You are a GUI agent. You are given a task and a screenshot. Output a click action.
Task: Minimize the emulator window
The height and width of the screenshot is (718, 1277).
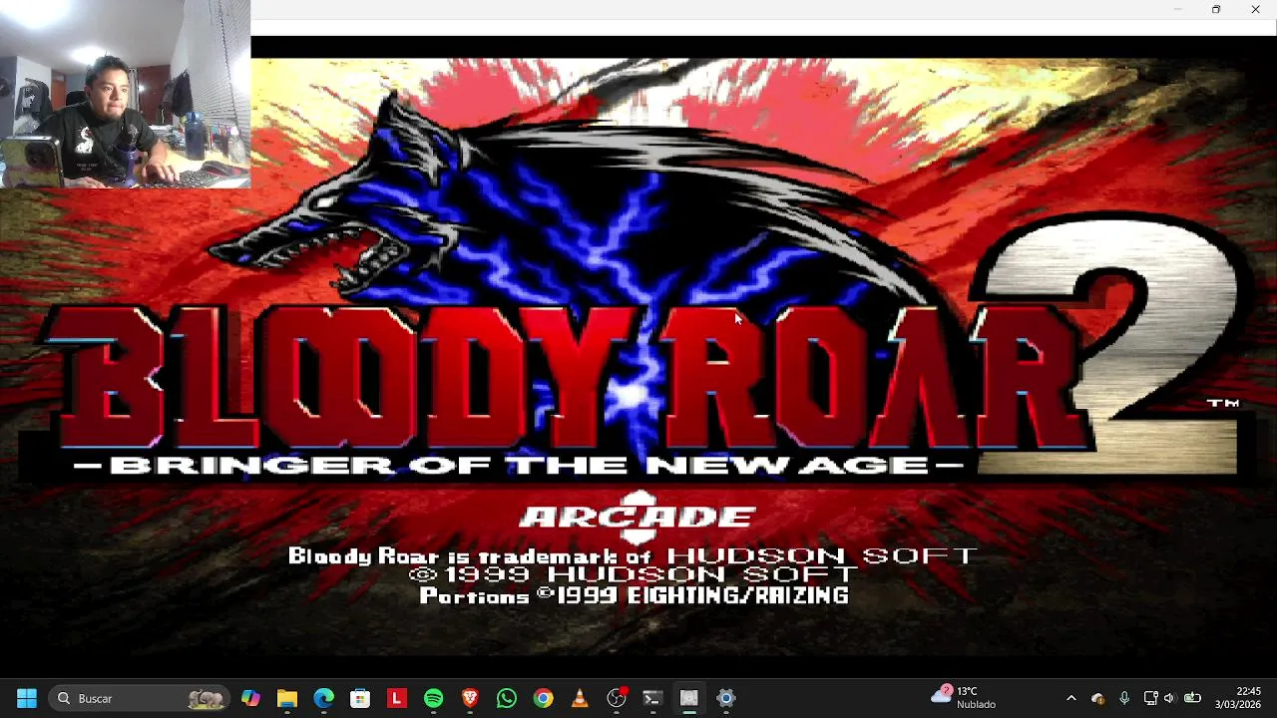tap(1177, 9)
